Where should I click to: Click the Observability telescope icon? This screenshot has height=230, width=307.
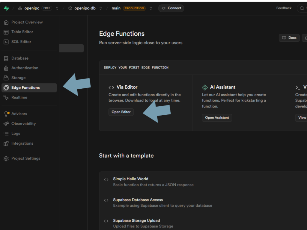(x=6, y=124)
